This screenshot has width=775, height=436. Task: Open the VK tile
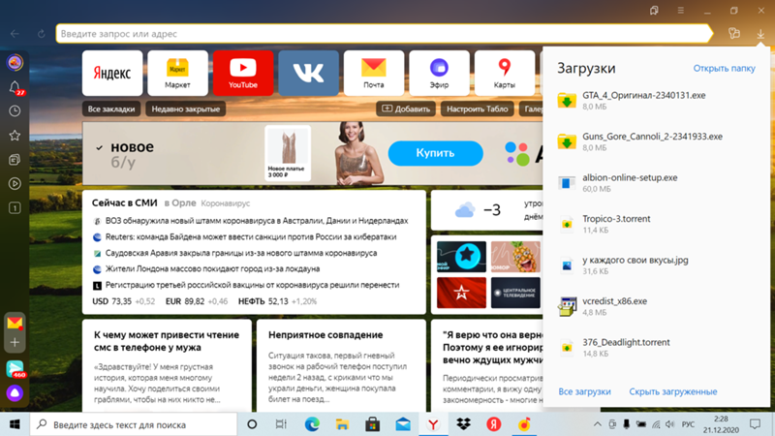click(x=308, y=74)
